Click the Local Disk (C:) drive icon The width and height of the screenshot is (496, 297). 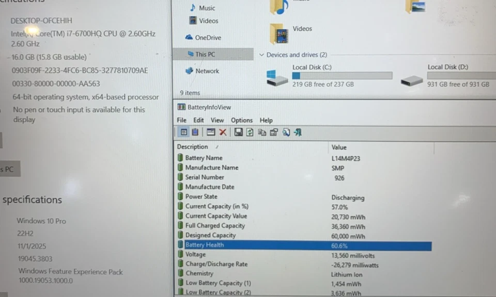(277, 78)
